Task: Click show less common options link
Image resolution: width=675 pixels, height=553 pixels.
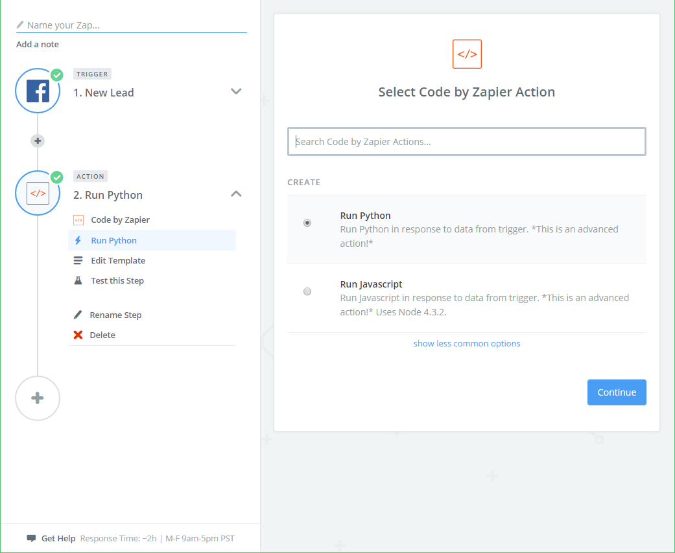Action: [x=467, y=343]
